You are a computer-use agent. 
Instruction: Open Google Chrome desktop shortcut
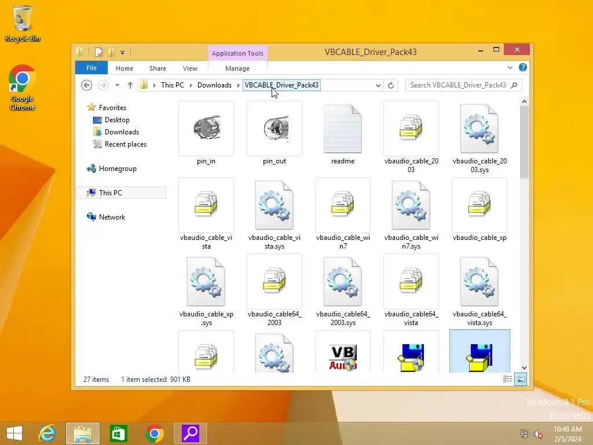(x=23, y=88)
